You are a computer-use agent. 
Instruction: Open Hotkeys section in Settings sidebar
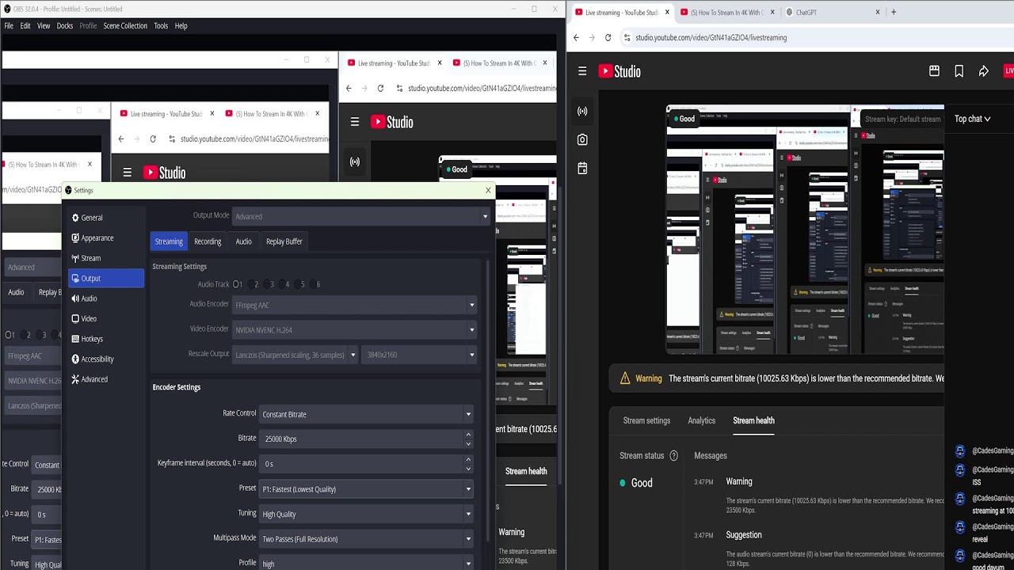(105, 339)
